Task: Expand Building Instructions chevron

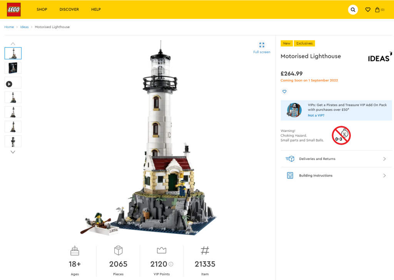Action: pyautogui.click(x=384, y=175)
